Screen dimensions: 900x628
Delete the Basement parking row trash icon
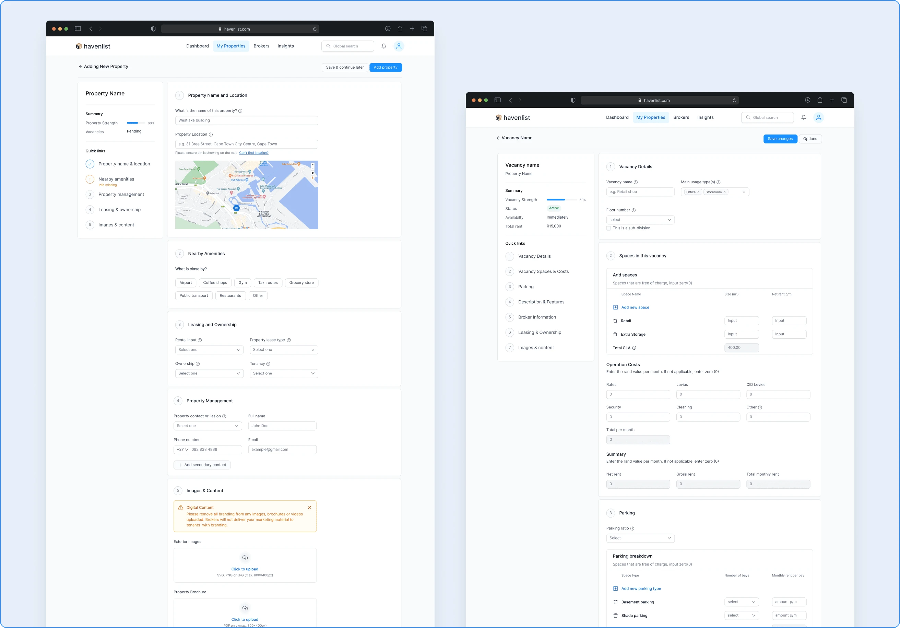pyautogui.click(x=615, y=602)
